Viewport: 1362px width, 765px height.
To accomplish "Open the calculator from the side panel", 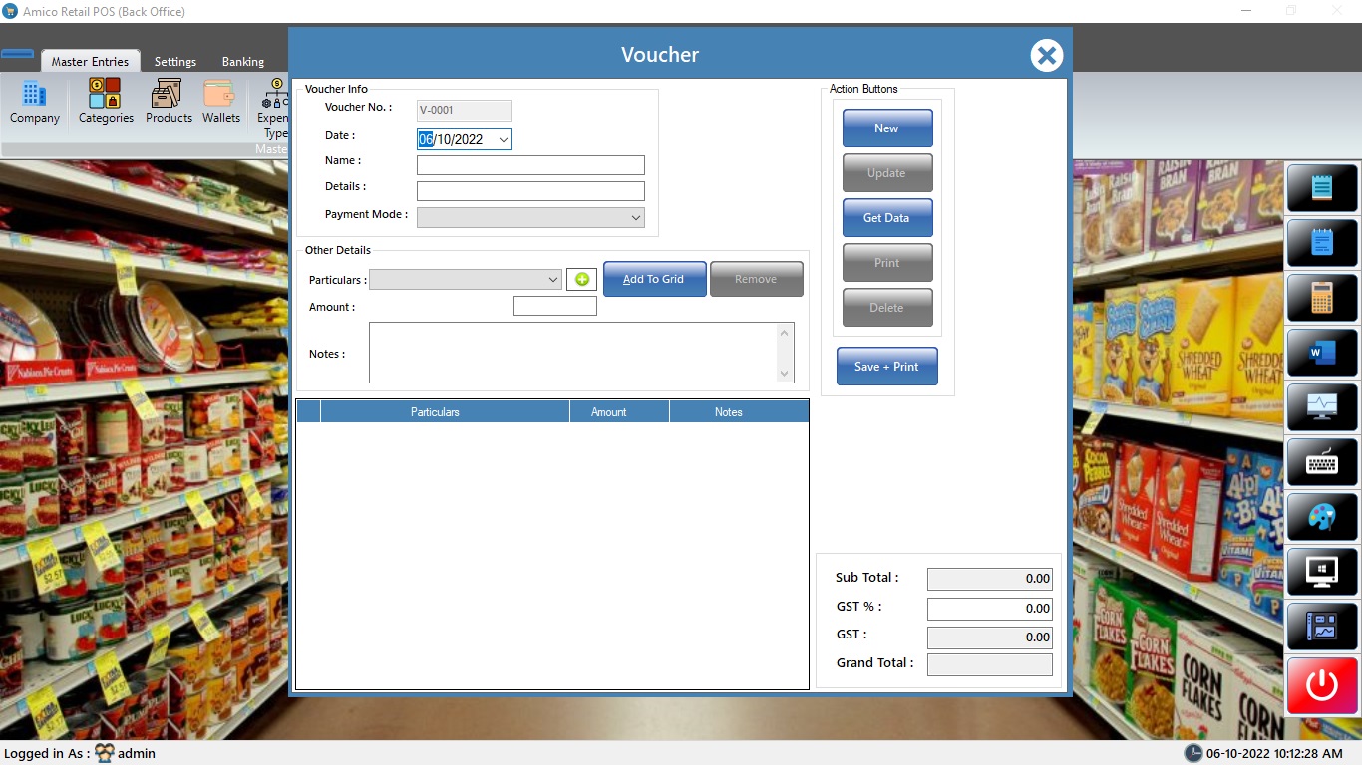I will point(1322,298).
